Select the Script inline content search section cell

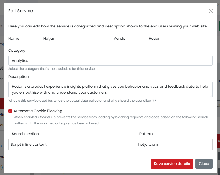point(72,145)
